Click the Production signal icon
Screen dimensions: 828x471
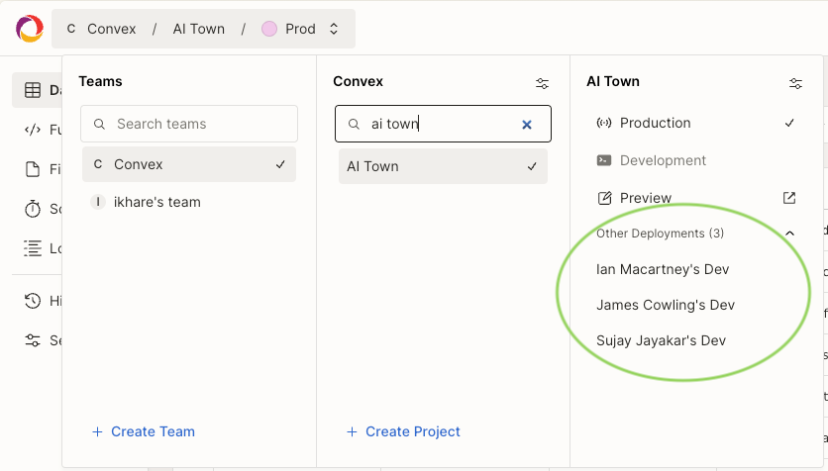pyautogui.click(x=603, y=123)
